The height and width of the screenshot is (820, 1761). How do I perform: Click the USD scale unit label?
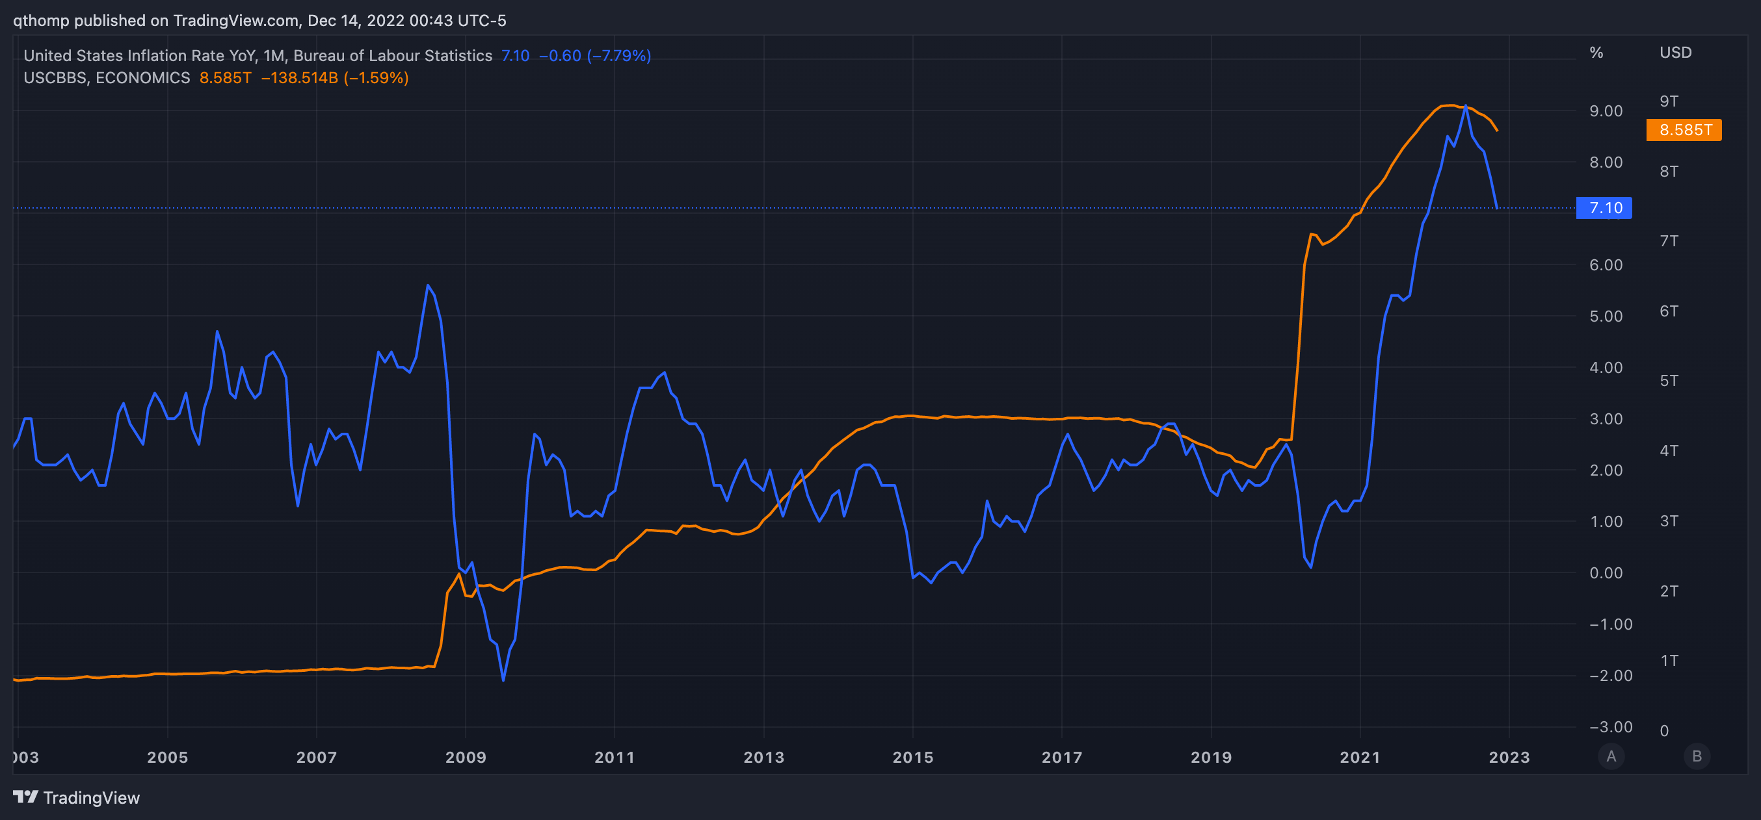click(1676, 53)
